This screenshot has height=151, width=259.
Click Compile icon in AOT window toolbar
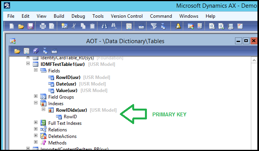pos(54,51)
